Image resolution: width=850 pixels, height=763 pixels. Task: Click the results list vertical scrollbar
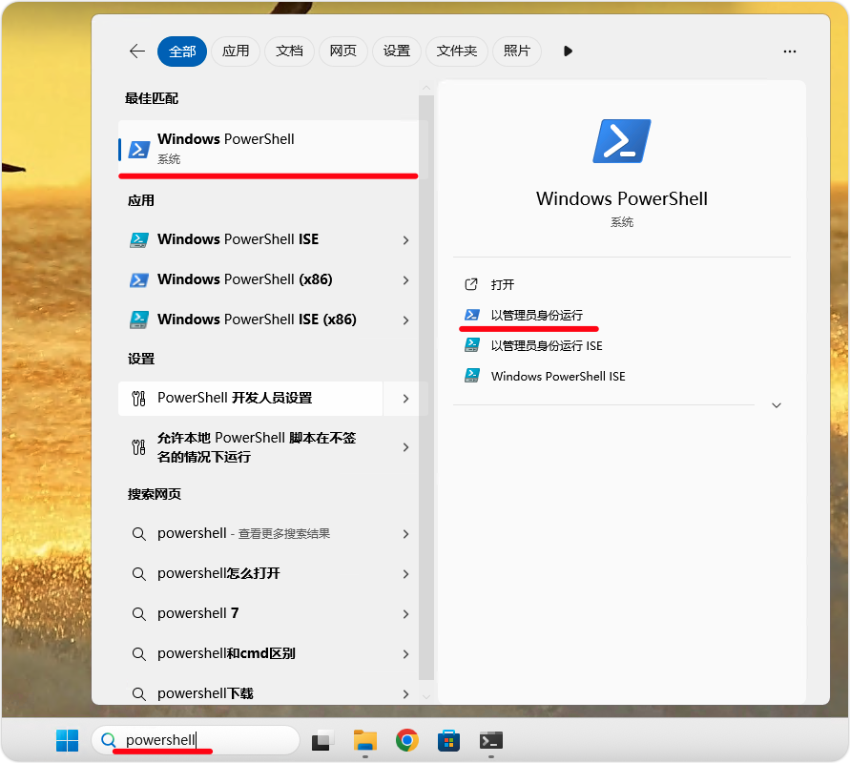[426, 387]
